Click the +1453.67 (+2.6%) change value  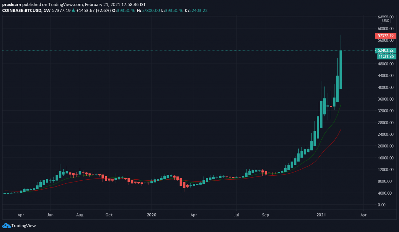pyautogui.click(x=94, y=10)
